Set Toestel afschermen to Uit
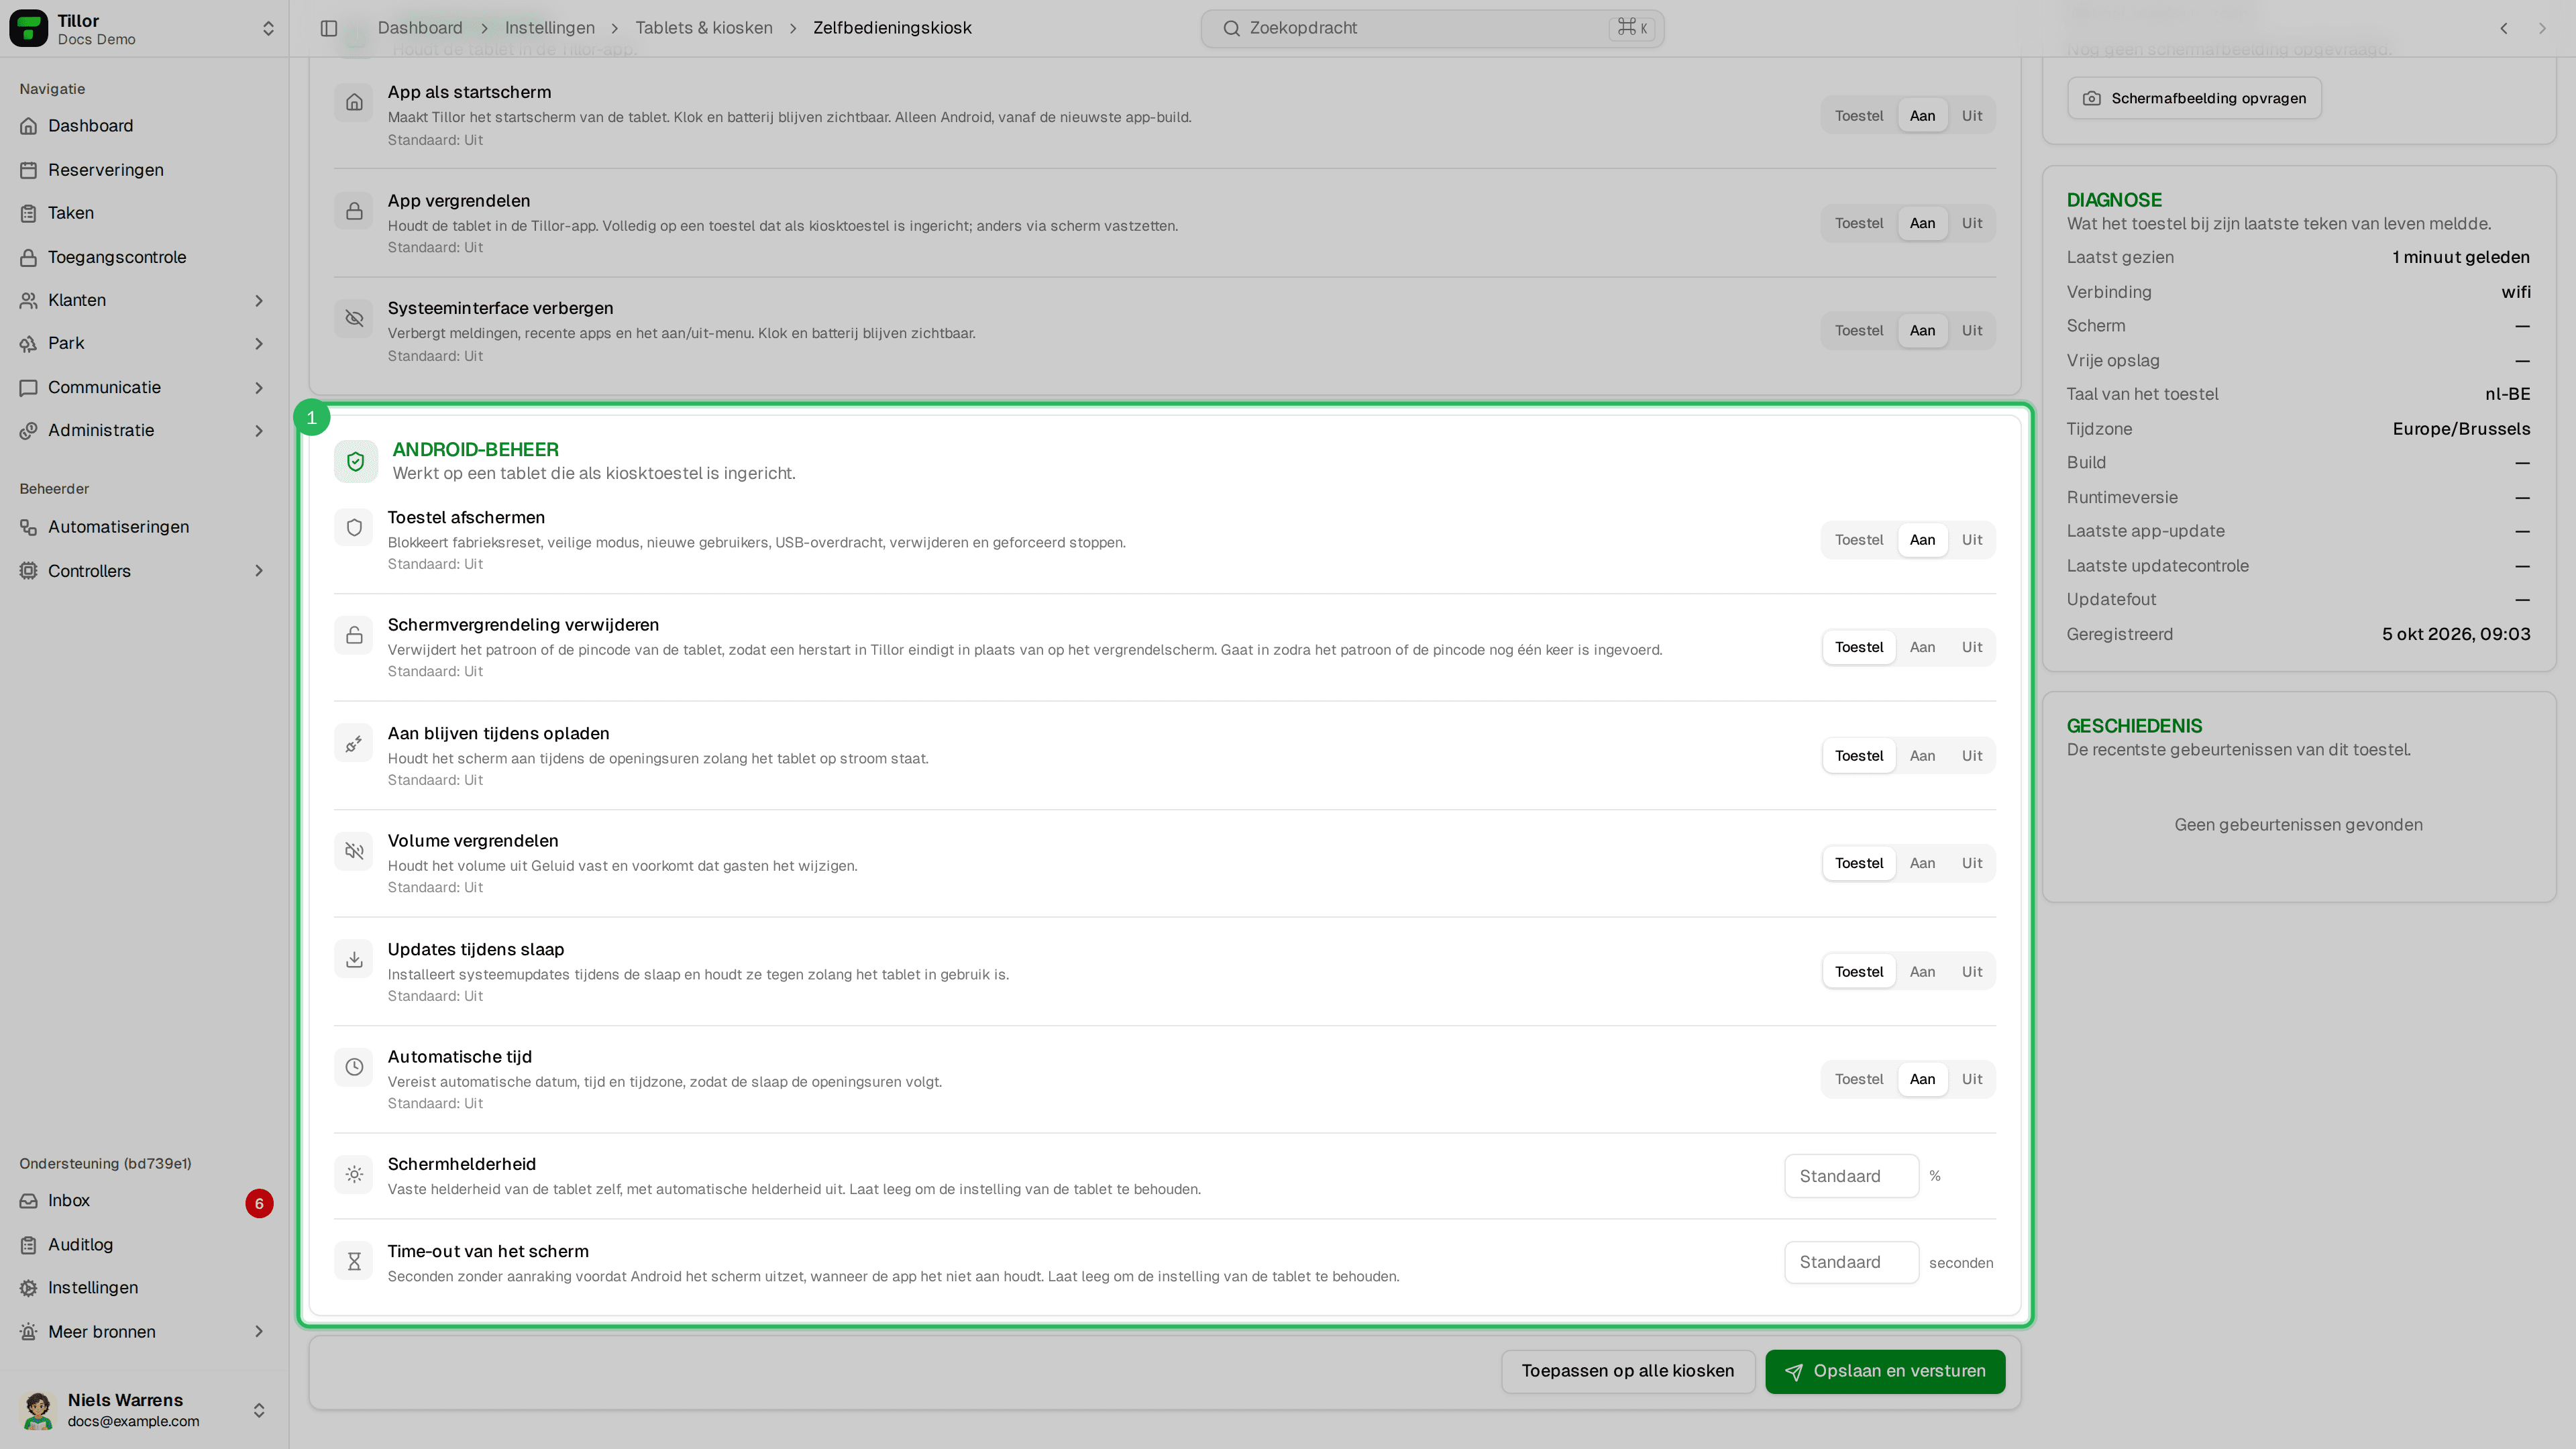This screenshot has width=2576, height=1449. click(1971, 540)
